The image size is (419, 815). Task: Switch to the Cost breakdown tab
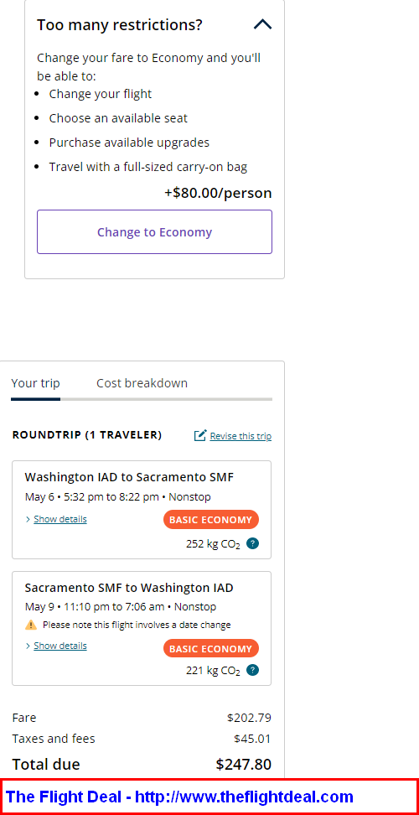tap(142, 383)
